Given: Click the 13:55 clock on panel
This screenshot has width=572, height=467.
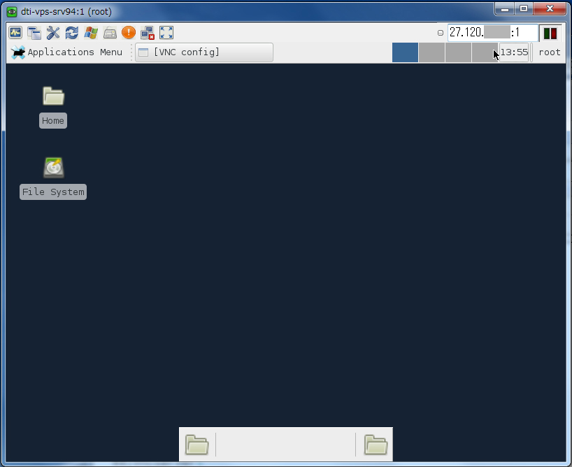Looking at the screenshot, I should [514, 52].
